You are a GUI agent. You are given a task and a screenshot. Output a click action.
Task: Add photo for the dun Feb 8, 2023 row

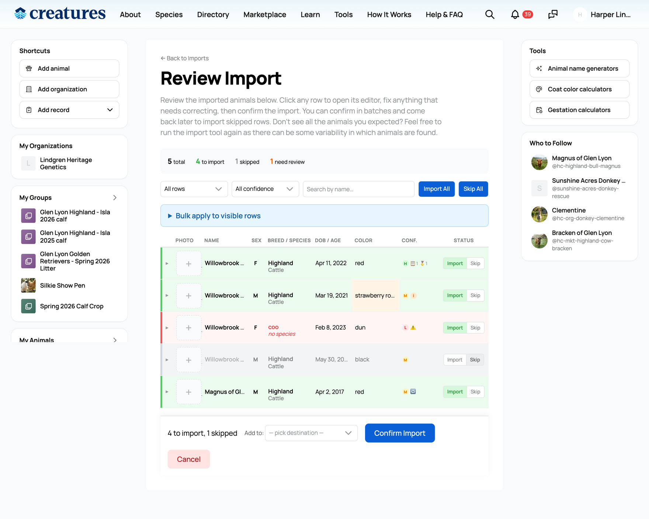pyautogui.click(x=188, y=328)
